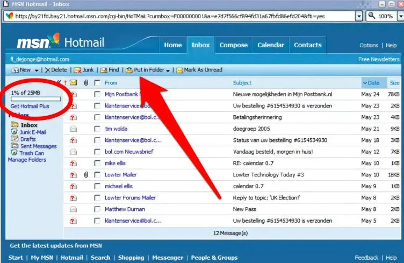This screenshot has width=404, height=263.
Task: Click the Messenger footer link
Action: [168, 258]
